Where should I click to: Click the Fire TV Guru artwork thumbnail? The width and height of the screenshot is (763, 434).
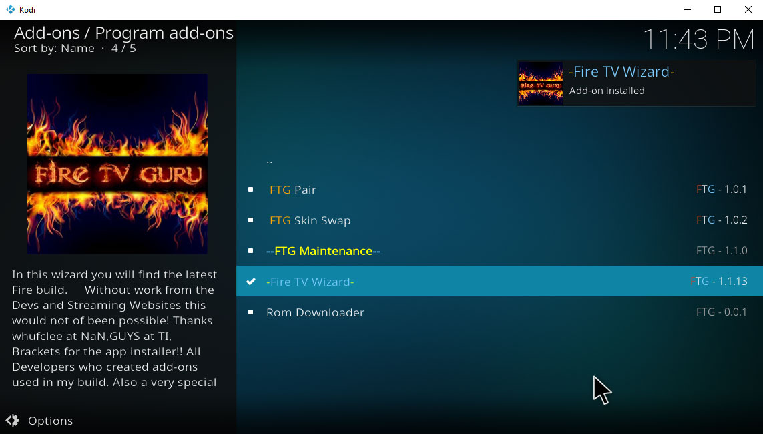117,164
